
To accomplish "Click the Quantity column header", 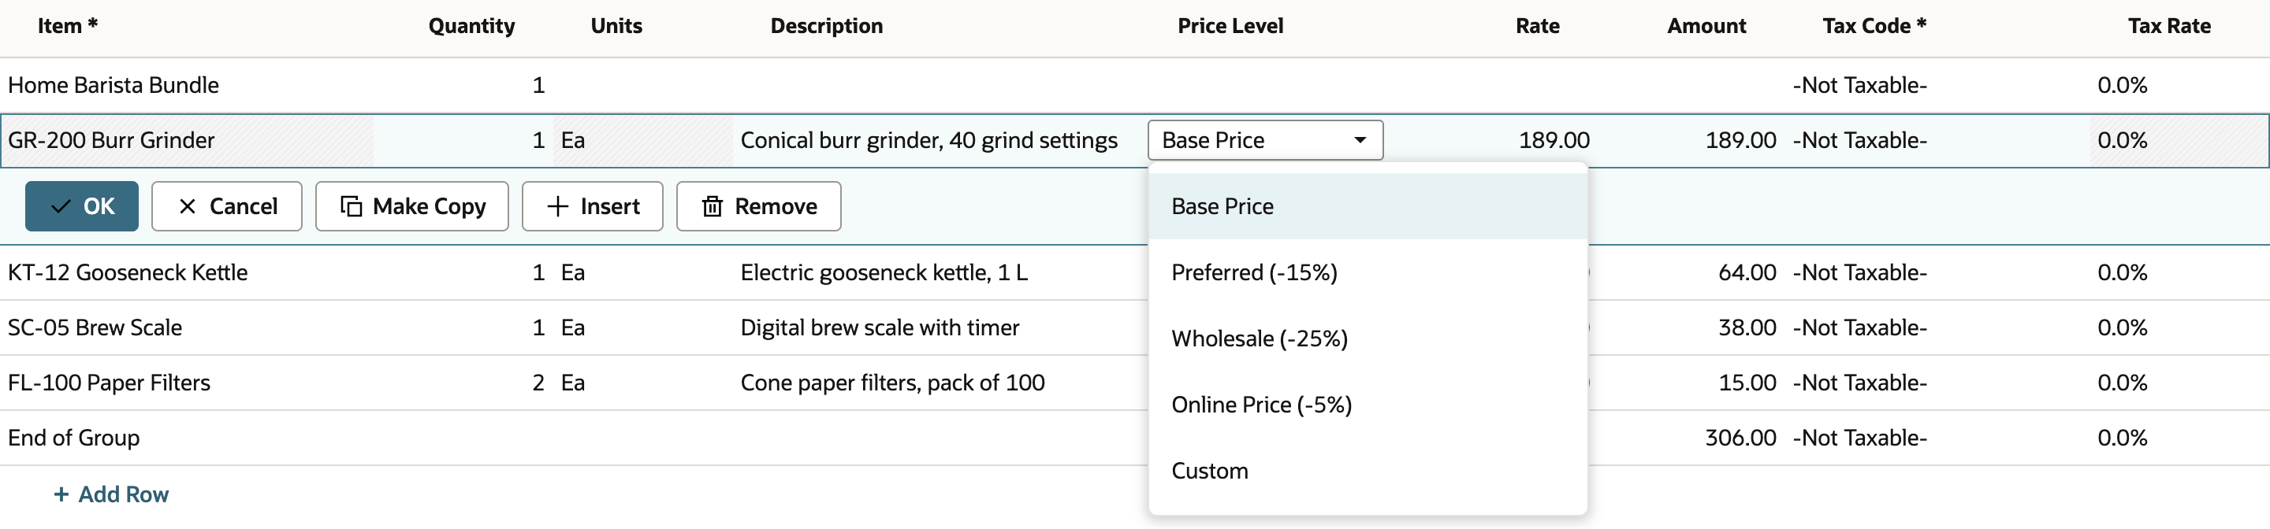I will click(x=471, y=25).
